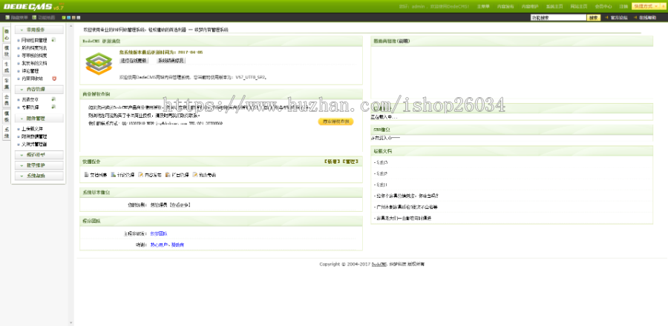
Task: Switch to the 模板 vertical tab
Action: click(7, 116)
